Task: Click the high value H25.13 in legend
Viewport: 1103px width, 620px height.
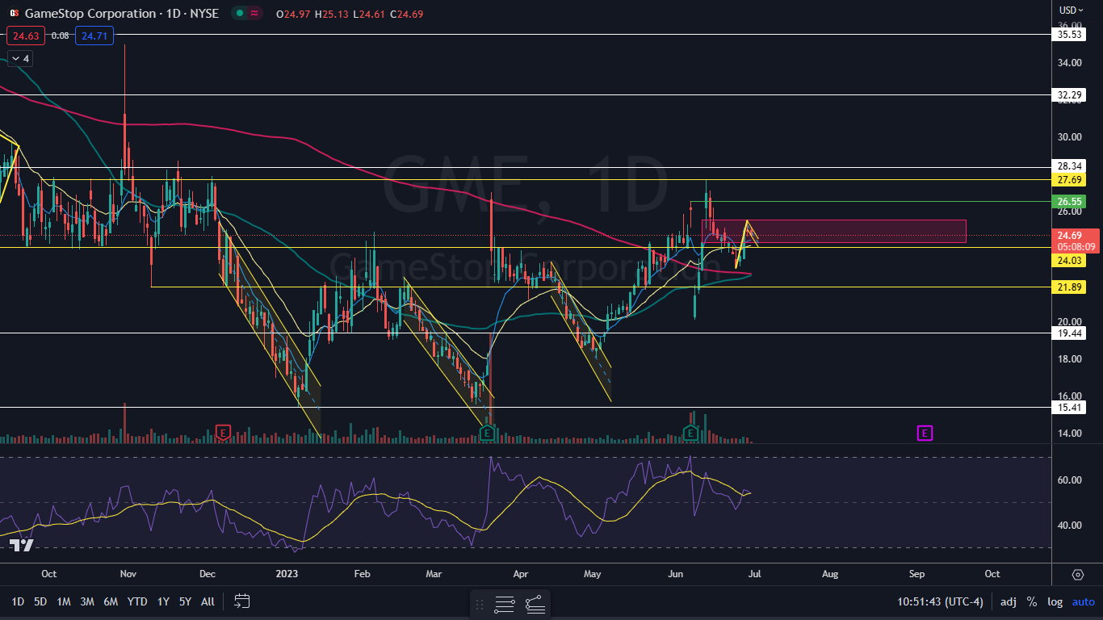Action: 331,14
